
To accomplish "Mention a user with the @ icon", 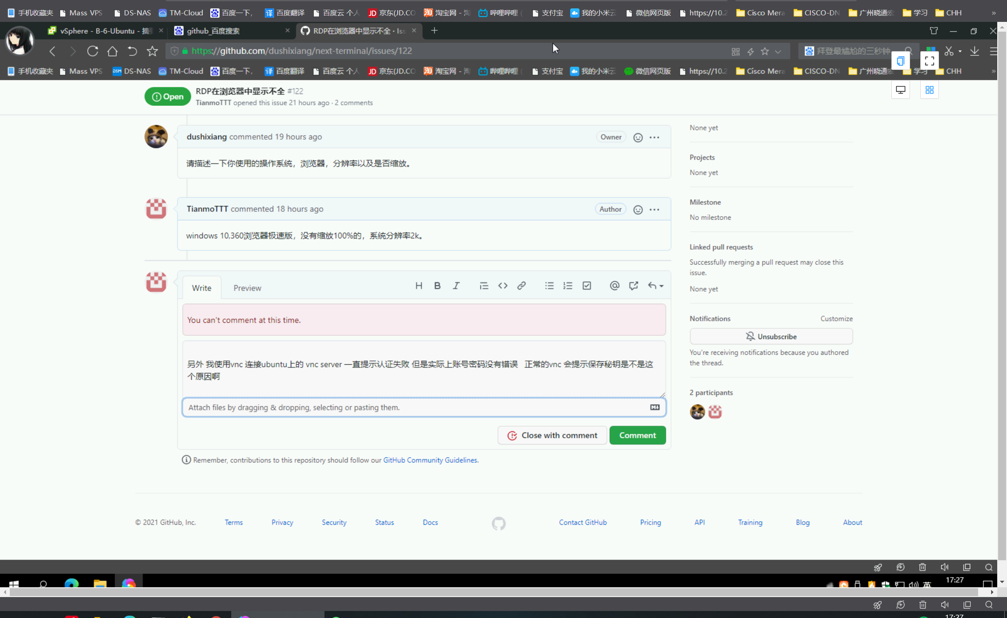I will 614,285.
